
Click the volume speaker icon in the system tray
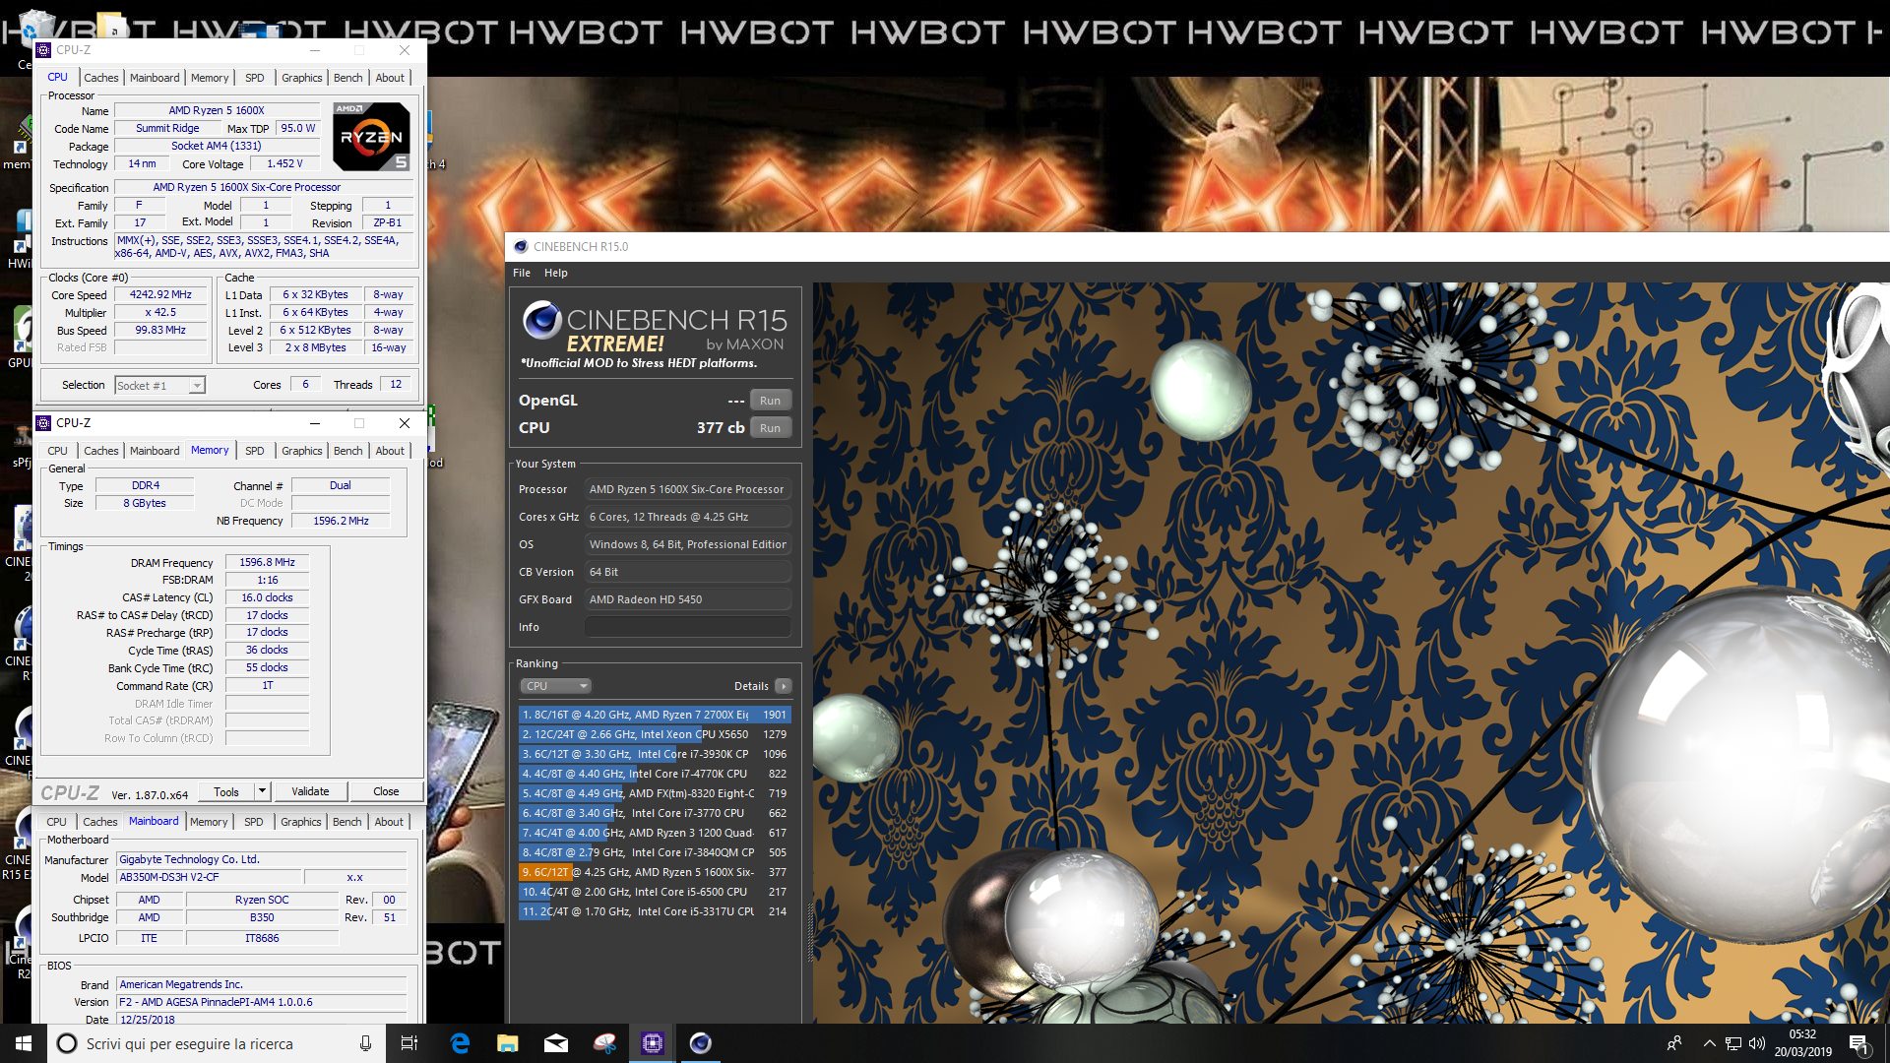1757,1043
